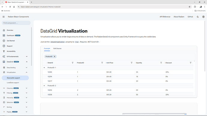Collapse the Virtualization submenu
The width and height of the screenshot is (207, 116).
26,72
